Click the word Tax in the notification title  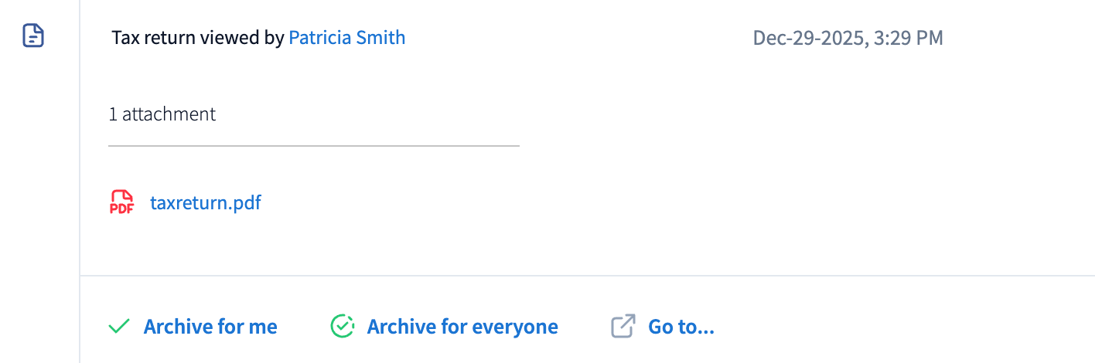coord(125,37)
